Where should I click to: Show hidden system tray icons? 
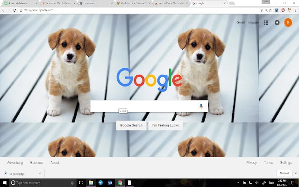(x=238, y=183)
